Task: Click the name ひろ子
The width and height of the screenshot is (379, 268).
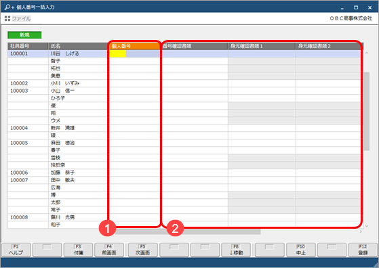Action: (58, 98)
